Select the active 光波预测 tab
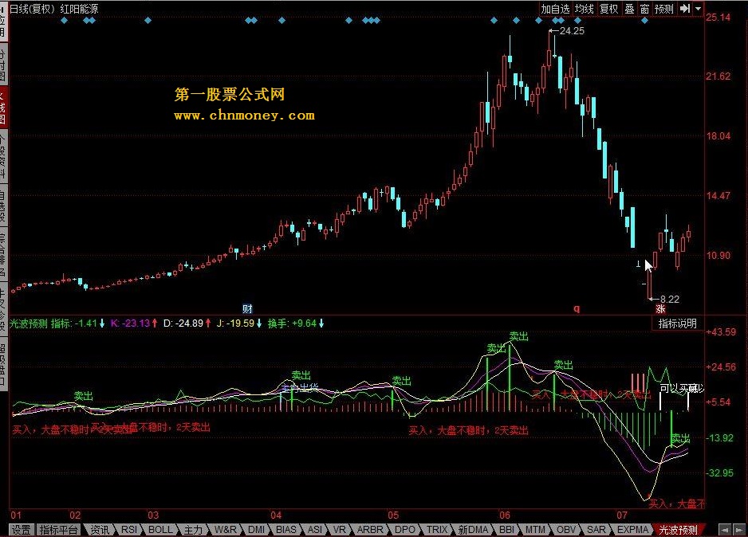 click(678, 530)
